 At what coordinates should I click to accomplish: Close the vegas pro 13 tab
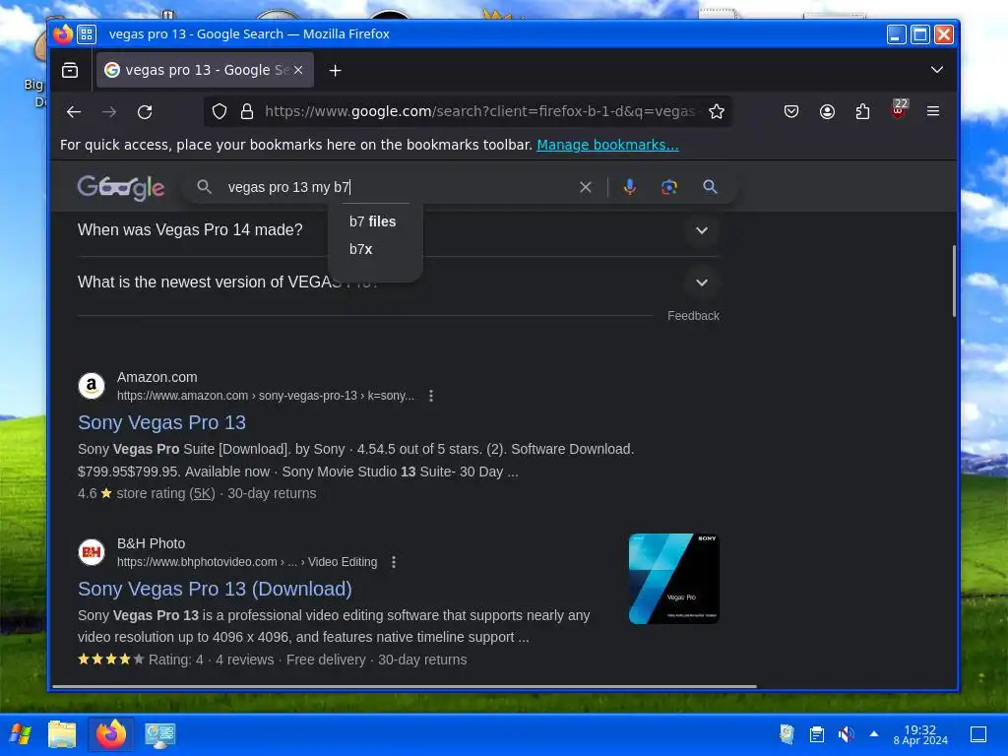click(298, 70)
